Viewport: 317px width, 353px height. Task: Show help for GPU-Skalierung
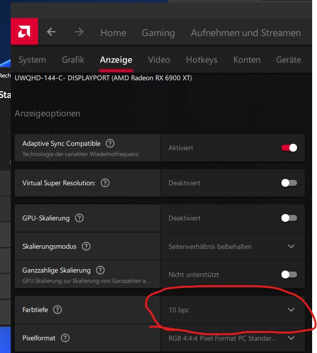pyautogui.click(x=79, y=218)
